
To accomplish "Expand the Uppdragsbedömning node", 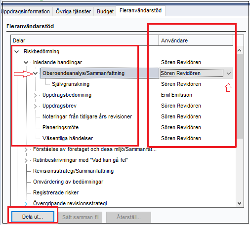I will [x=35, y=95].
